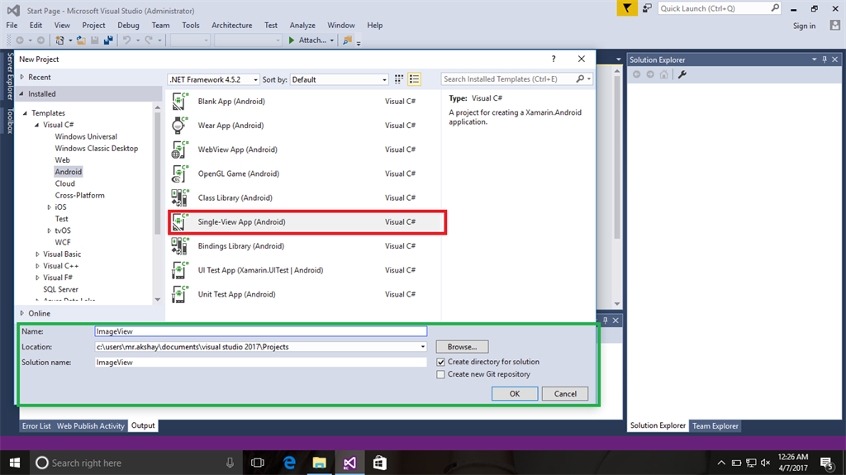Click the project Name input field
This screenshot has width=846, height=475.
coord(260,331)
